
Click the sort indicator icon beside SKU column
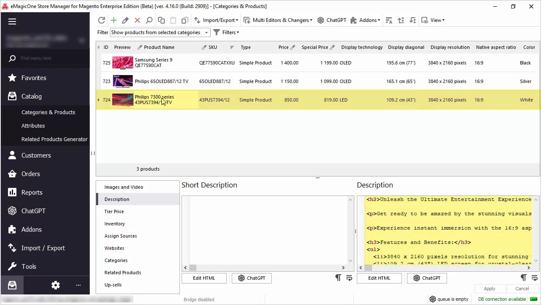click(232, 47)
